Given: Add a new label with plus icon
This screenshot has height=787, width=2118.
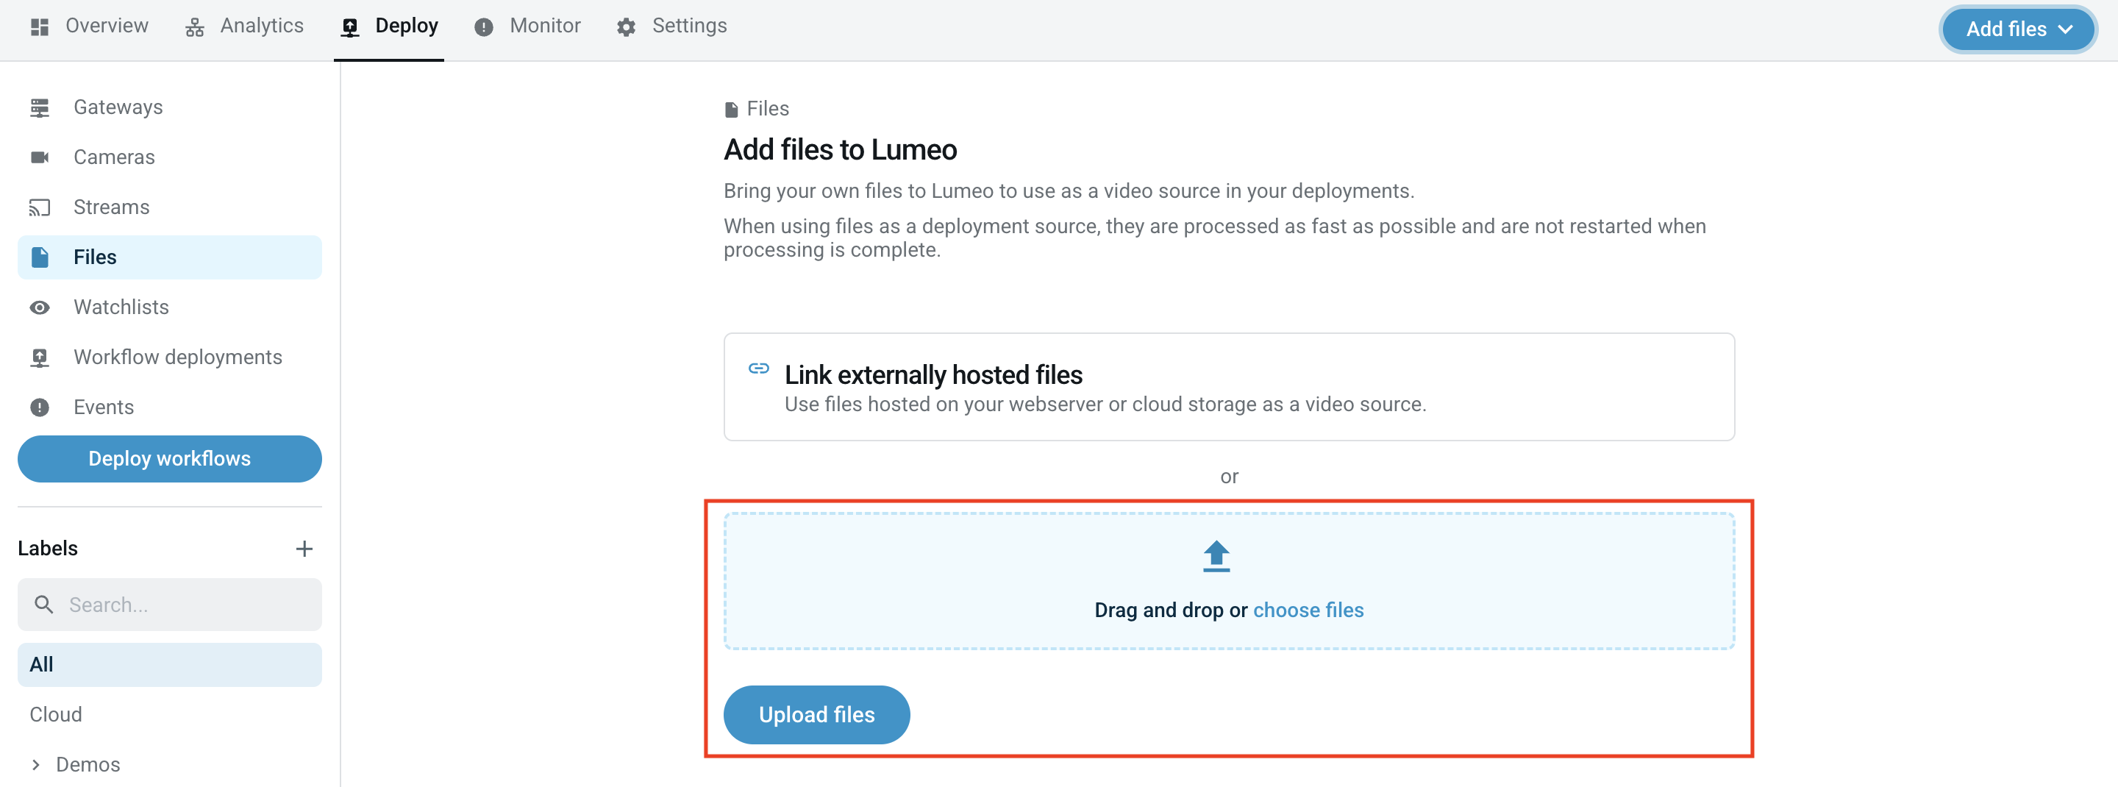Looking at the screenshot, I should pyautogui.click(x=304, y=549).
